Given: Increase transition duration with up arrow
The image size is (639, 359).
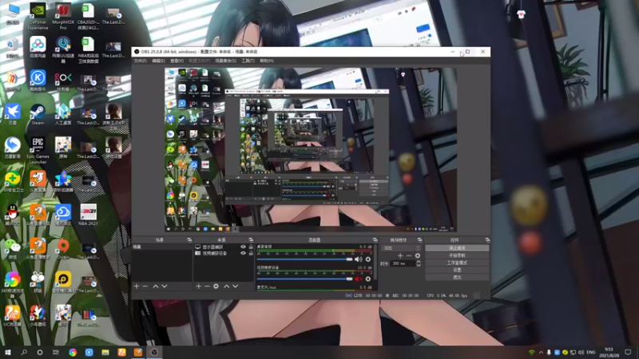Looking at the screenshot, I should click(x=418, y=262).
